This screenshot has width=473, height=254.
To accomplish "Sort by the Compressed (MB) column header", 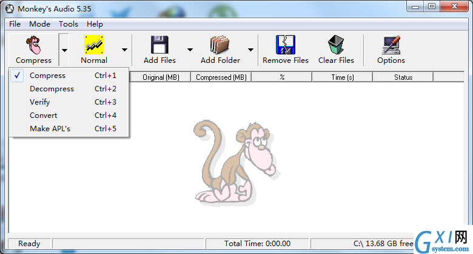I will [221, 77].
